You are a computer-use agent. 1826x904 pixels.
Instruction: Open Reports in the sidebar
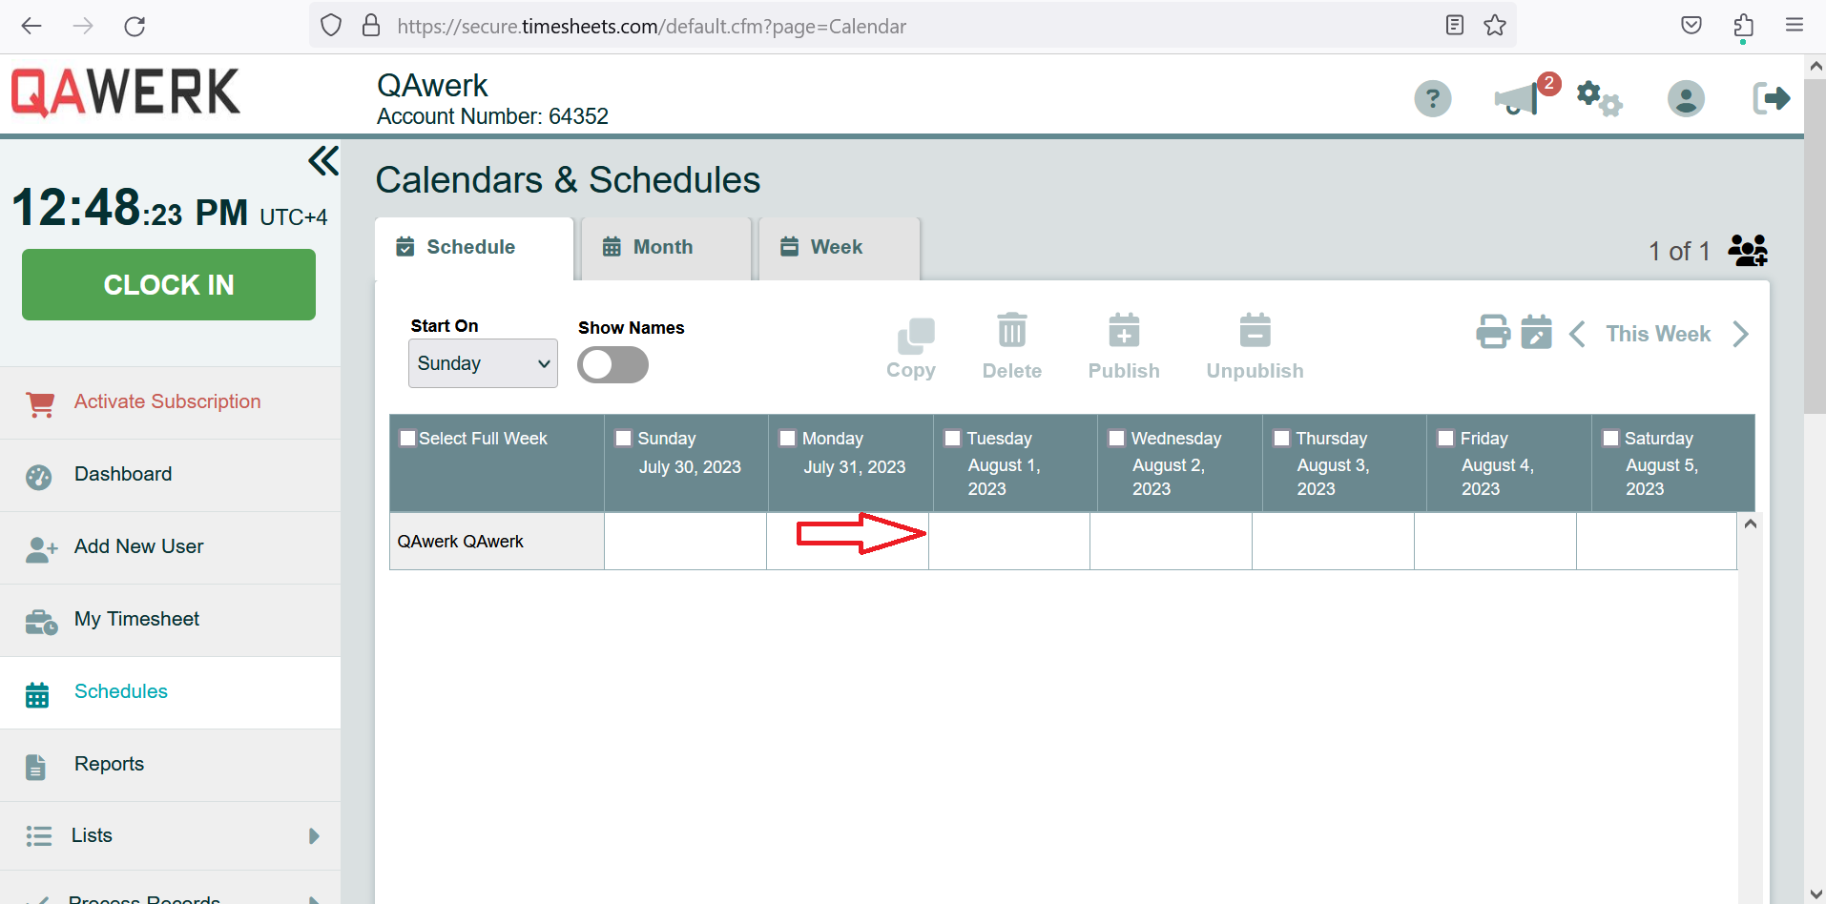tap(171, 765)
